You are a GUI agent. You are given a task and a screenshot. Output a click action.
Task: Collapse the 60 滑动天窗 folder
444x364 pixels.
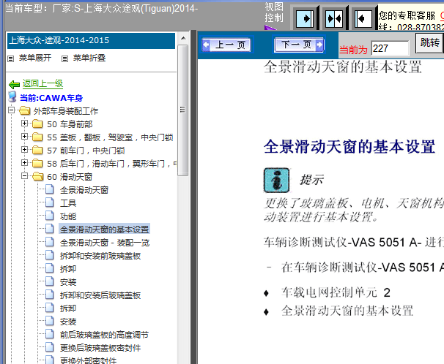(25, 176)
